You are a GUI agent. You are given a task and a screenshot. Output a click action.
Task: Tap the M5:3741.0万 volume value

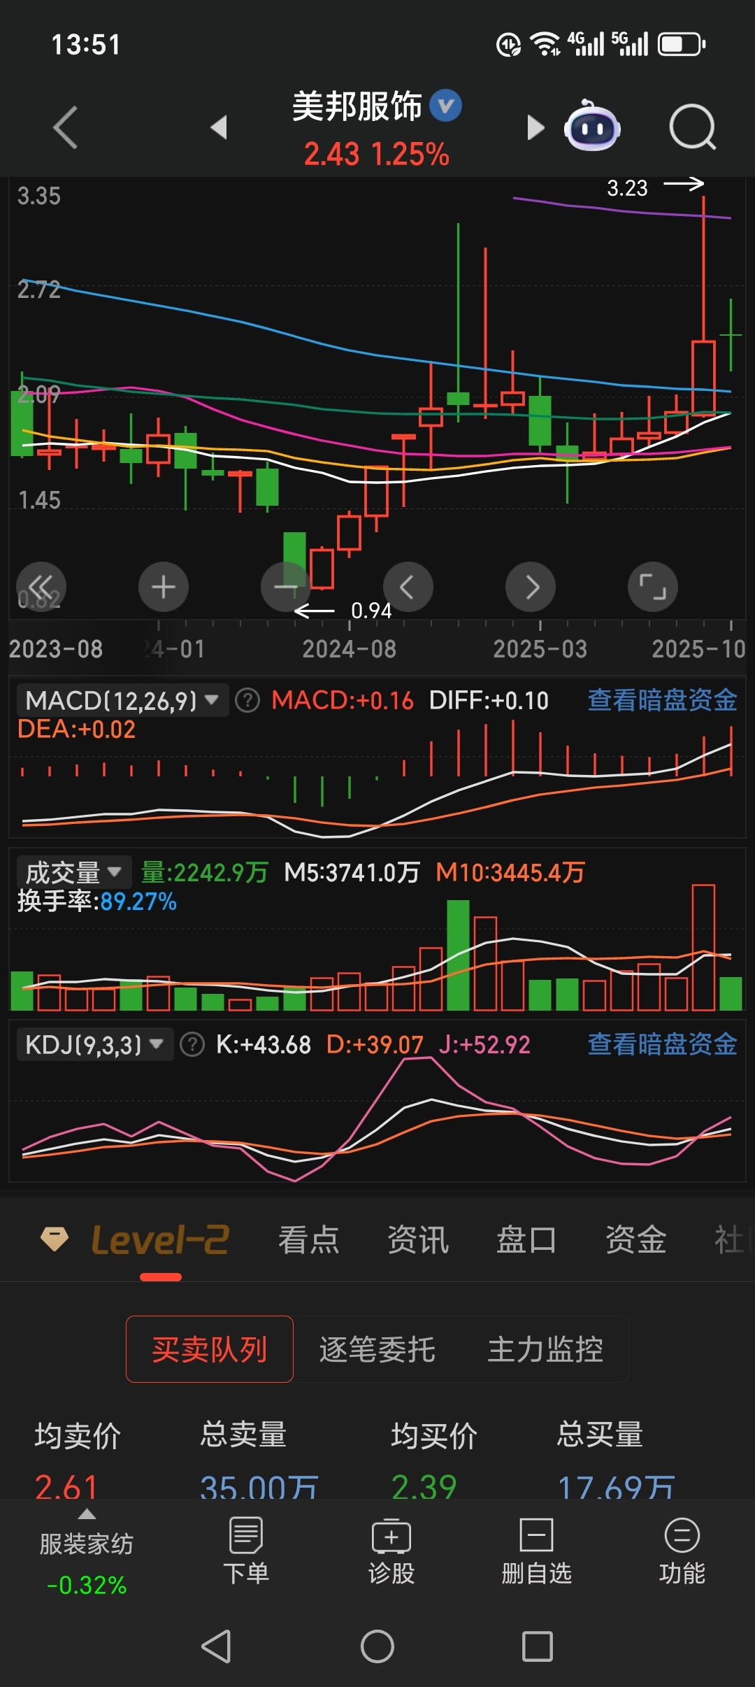352,872
